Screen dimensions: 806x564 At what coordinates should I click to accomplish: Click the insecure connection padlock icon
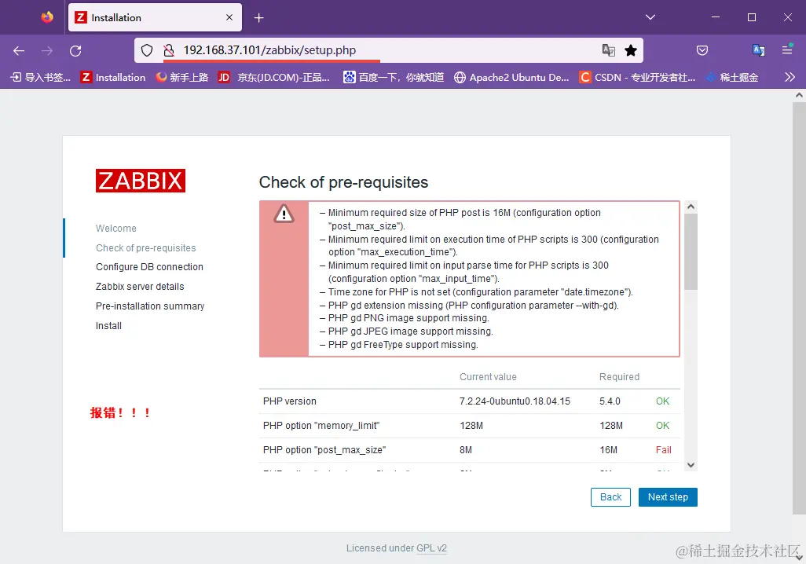168,50
